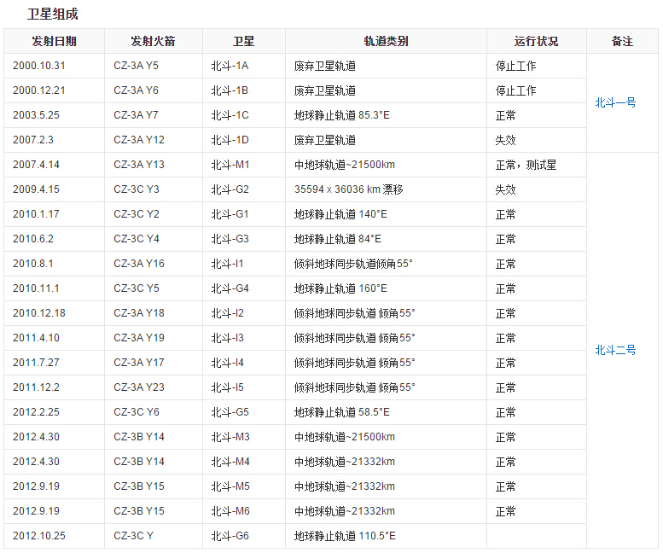Click the 北斗-M1 satellite cell

click(x=230, y=165)
